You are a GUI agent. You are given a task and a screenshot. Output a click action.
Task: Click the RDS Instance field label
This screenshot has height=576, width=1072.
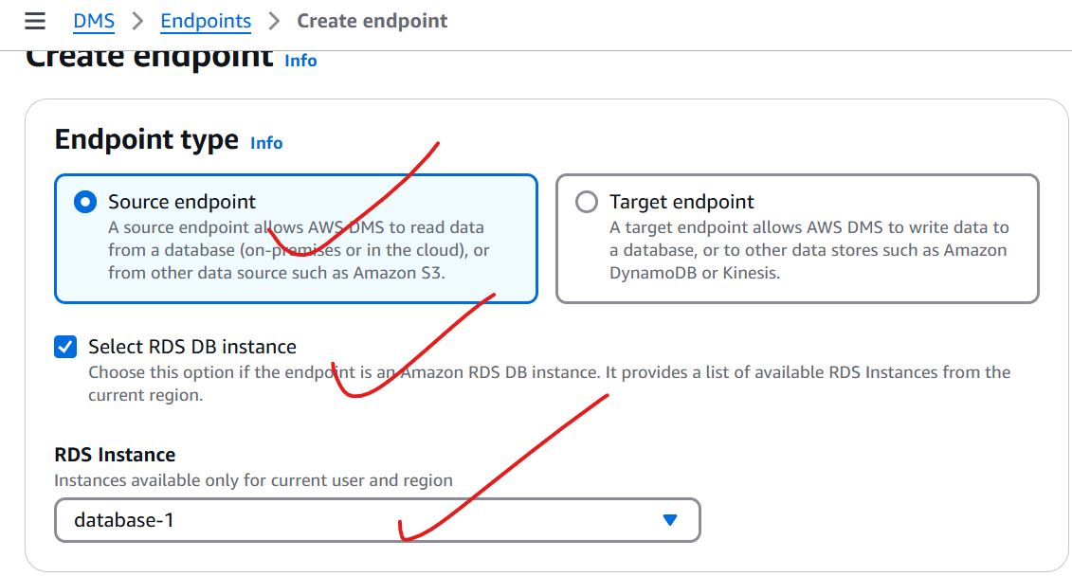click(x=115, y=455)
